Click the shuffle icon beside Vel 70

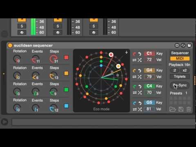(140, 93)
